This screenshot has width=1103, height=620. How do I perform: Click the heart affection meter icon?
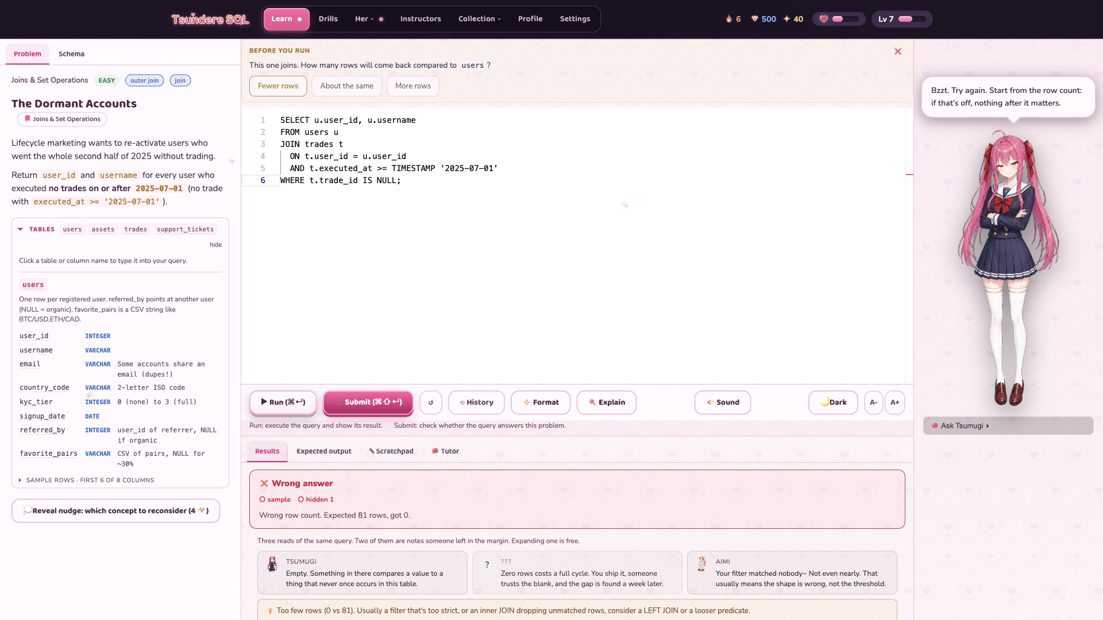pyautogui.click(x=824, y=19)
